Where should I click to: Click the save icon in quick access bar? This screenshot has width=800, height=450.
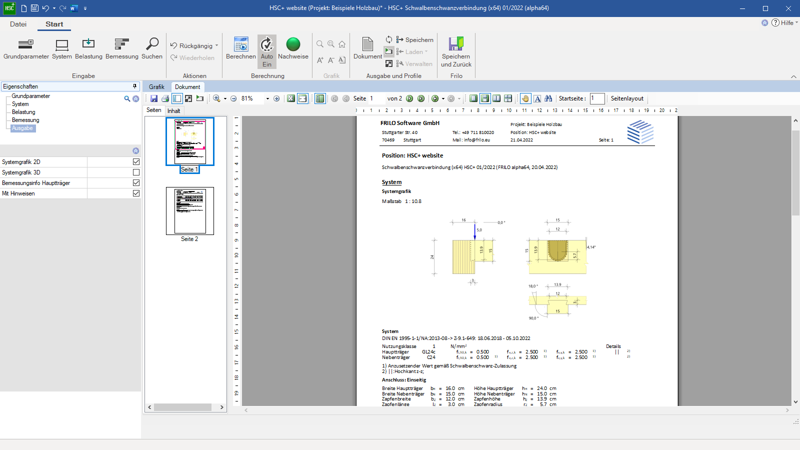[x=34, y=8]
